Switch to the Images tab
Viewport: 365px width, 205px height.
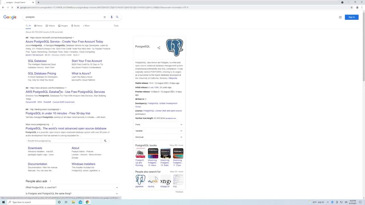[63, 26]
